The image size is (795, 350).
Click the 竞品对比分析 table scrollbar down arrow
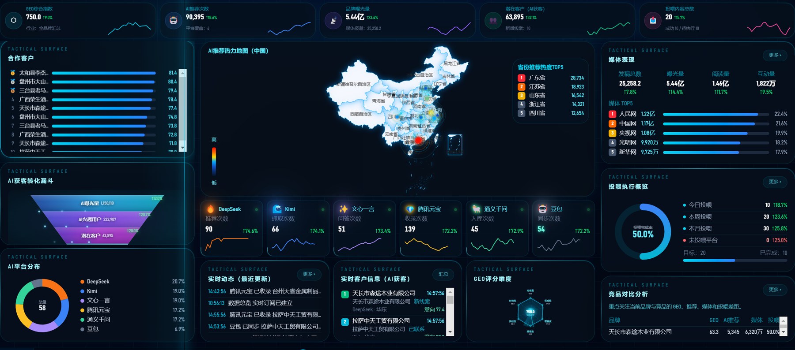pyautogui.click(x=784, y=332)
